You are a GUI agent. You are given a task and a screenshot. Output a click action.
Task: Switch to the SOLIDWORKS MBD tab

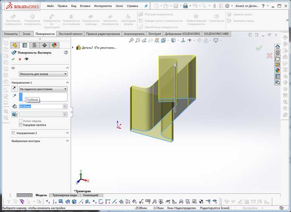[217, 34]
